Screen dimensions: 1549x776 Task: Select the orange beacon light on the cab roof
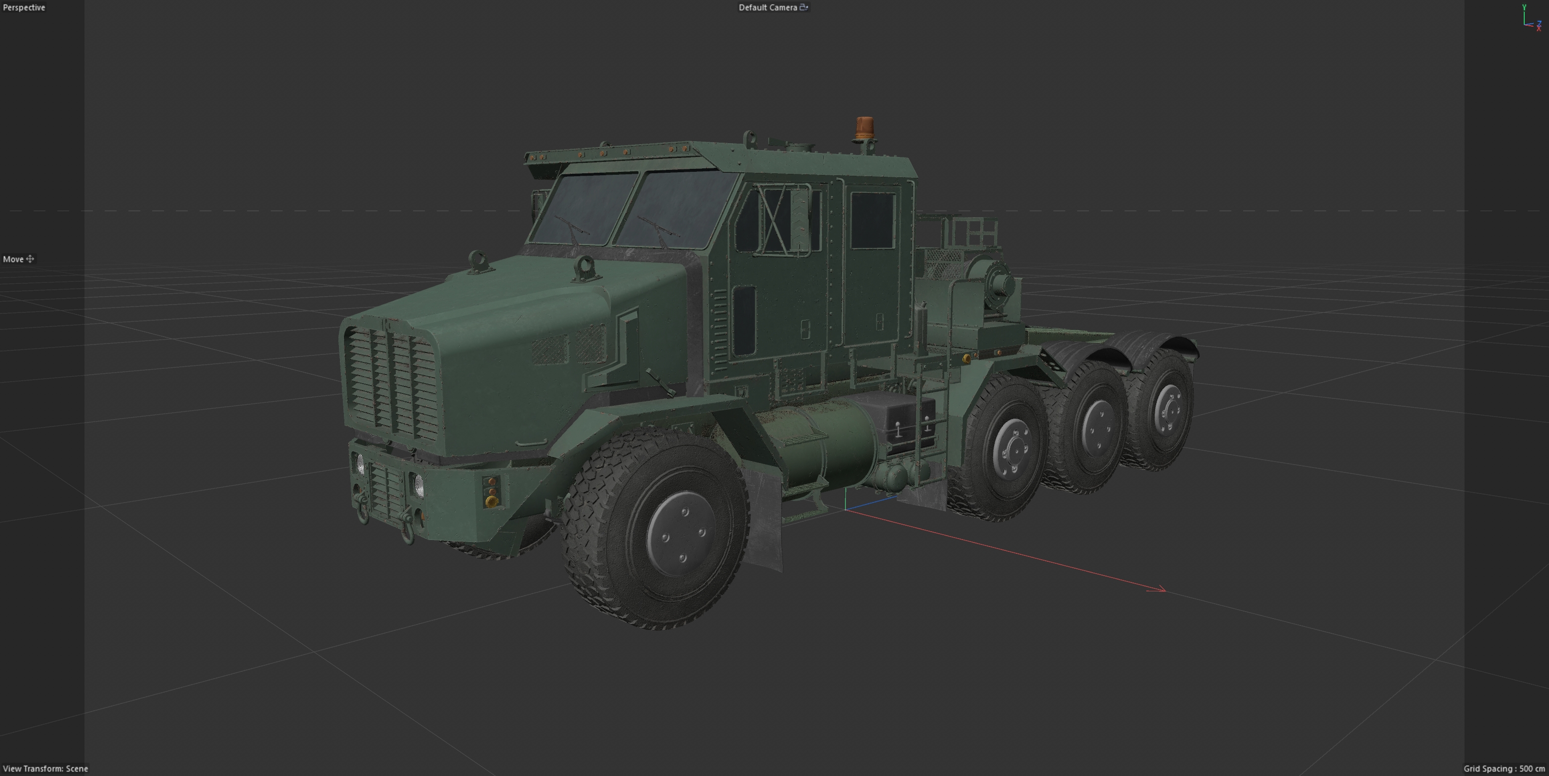pos(865,127)
